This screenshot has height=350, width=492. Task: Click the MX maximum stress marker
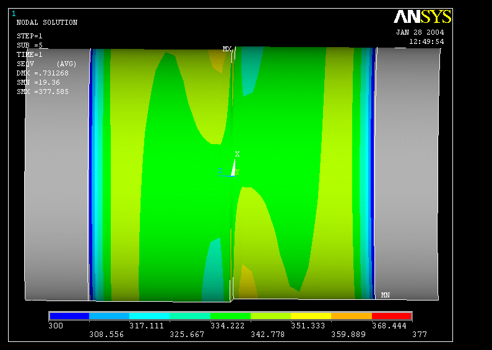(227, 49)
